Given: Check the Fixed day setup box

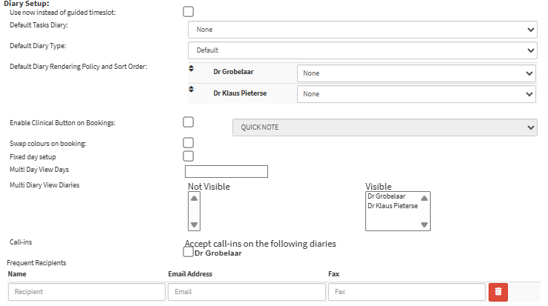Looking at the screenshot, I should [189, 156].
